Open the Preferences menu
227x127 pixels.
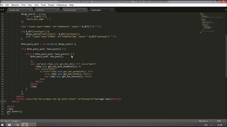pyautogui.click(x=62, y=5)
